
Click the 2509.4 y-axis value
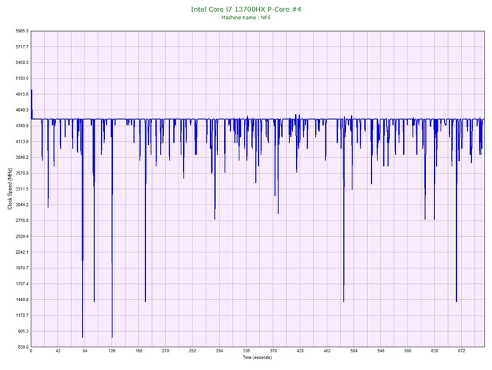click(22, 236)
